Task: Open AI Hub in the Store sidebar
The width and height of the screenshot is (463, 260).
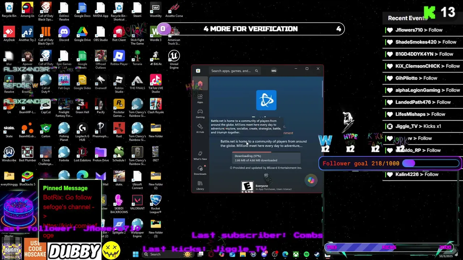Action: [200, 129]
